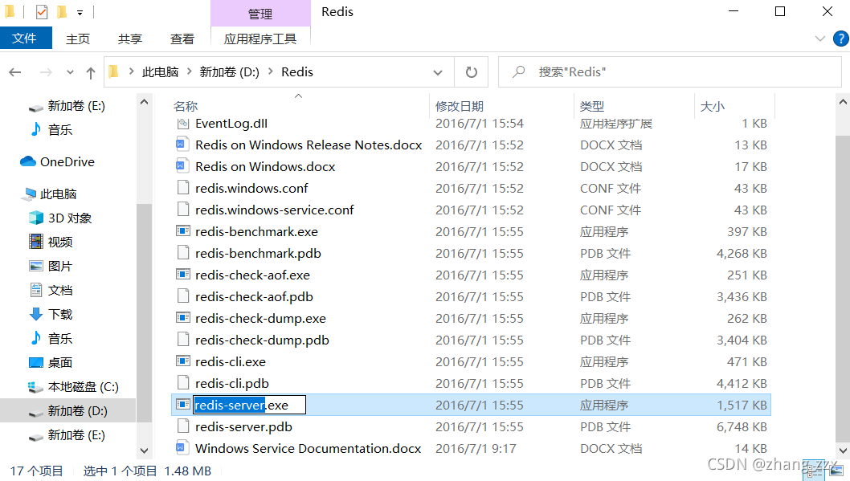Viewport: 850px width, 481px height.
Task: Expand the ribbon with the chevron
Action: point(820,39)
